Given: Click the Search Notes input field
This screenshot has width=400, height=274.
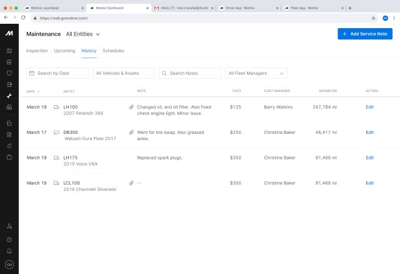Looking at the screenshot, I should (190, 73).
